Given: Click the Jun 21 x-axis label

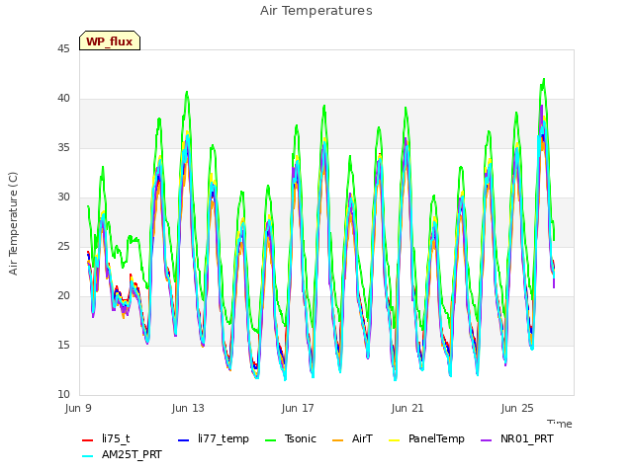Looking at the screenshot, I should (407, 408).
